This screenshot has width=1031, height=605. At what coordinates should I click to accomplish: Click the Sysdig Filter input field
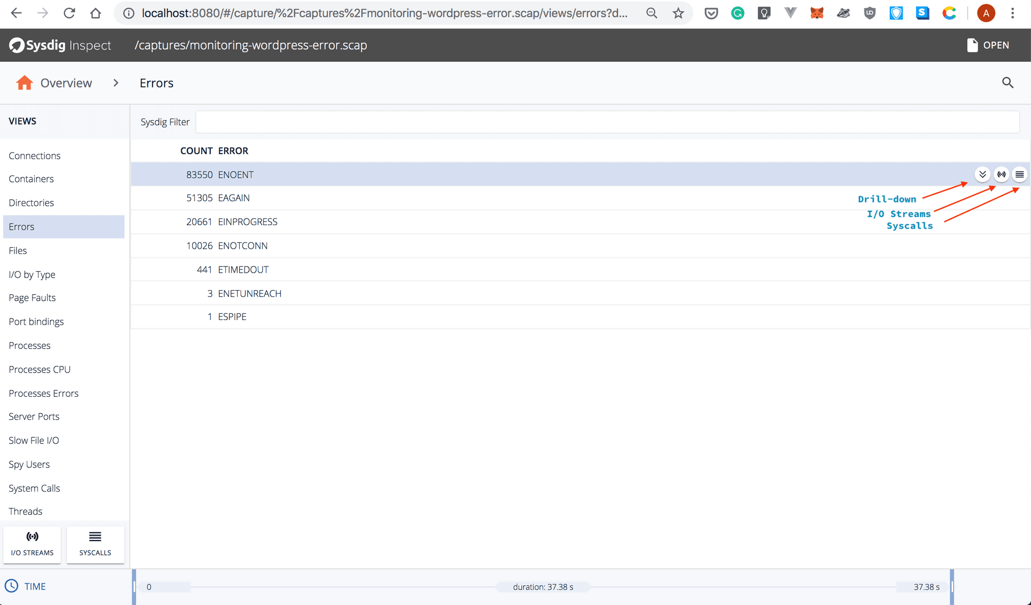click(x=607, y=122)
